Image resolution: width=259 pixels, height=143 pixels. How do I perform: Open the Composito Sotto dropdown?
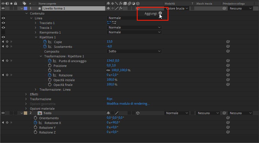tap(135, 51)
